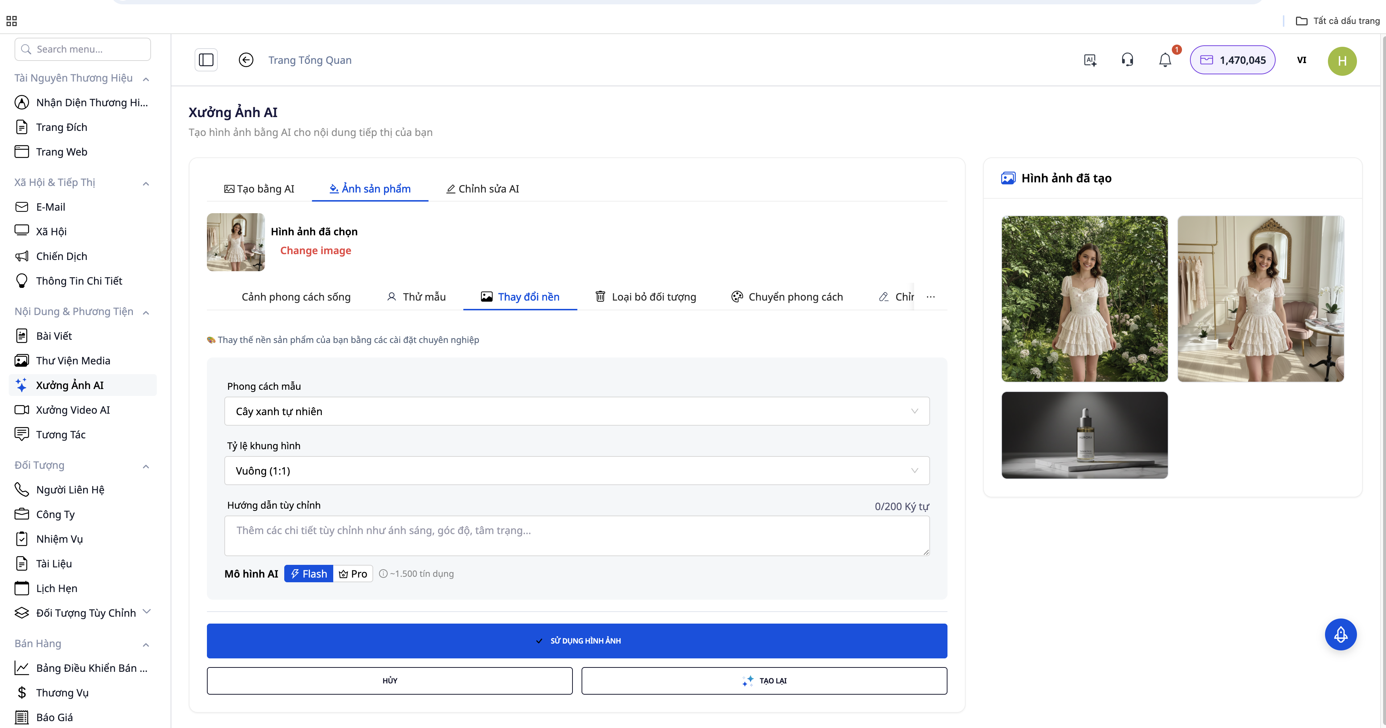Click the back arrow icon
1386x728 pixels.
coord(246,59)
